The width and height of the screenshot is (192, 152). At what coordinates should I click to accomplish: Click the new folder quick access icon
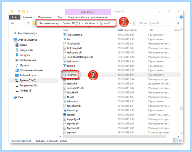(24, 12)
